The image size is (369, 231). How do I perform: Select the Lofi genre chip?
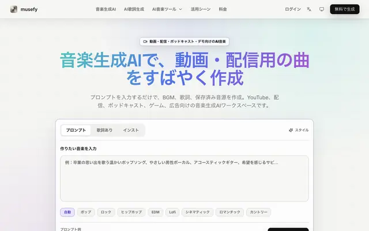(x=172, y=212)
